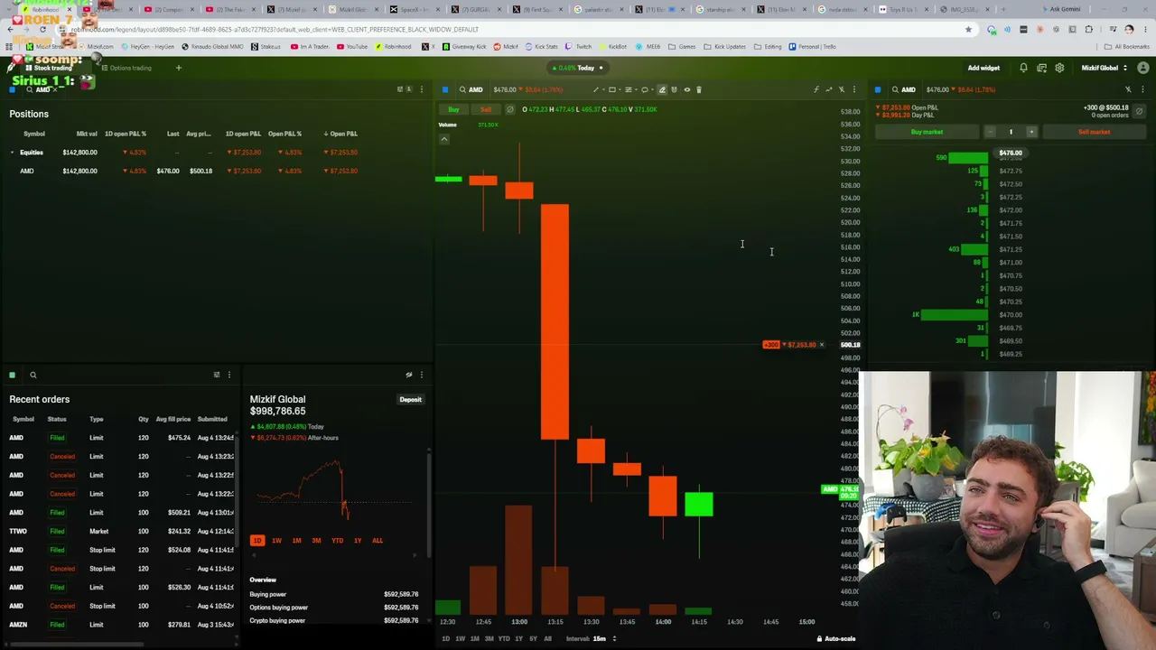Image resolution: width=1156 pixels, height=650 pixels.
Task: Click the Buy button on the chart
Action: point(453,109)
